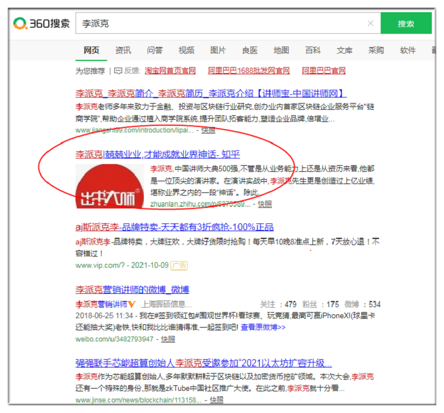Open the 淘宝网首页官网 recommended link
Image resolution: width=444 pixels, height=413 pixels.
[170, 71]
